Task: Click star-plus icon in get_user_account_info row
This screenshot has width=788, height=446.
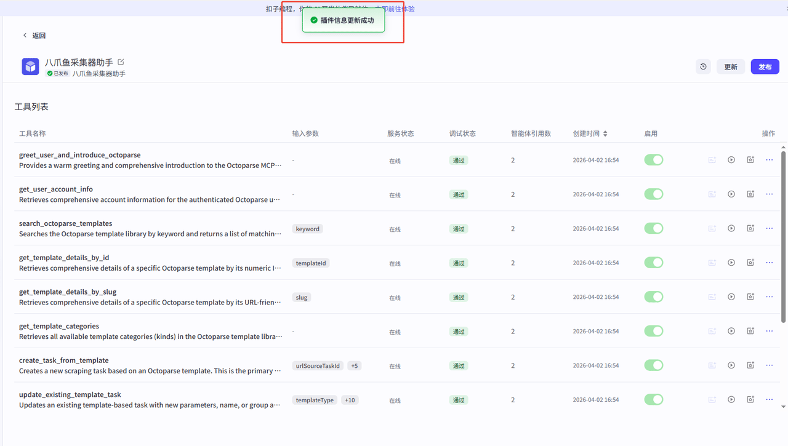Action: [x=750, y=194]
